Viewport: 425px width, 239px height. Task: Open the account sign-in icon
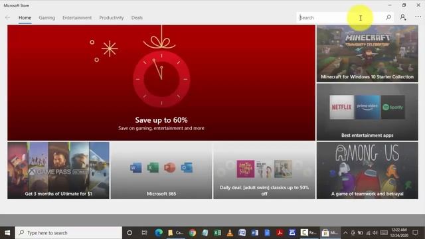point(403,18)
